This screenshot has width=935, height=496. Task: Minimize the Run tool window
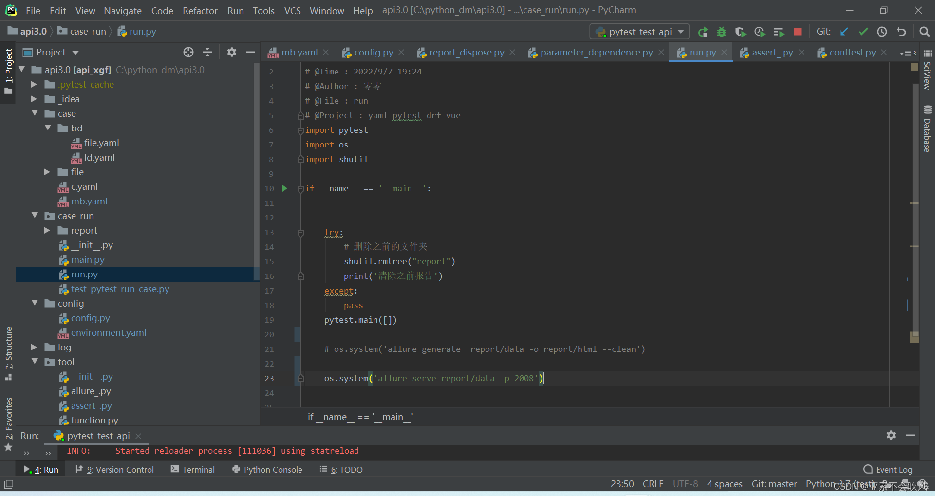910,435
